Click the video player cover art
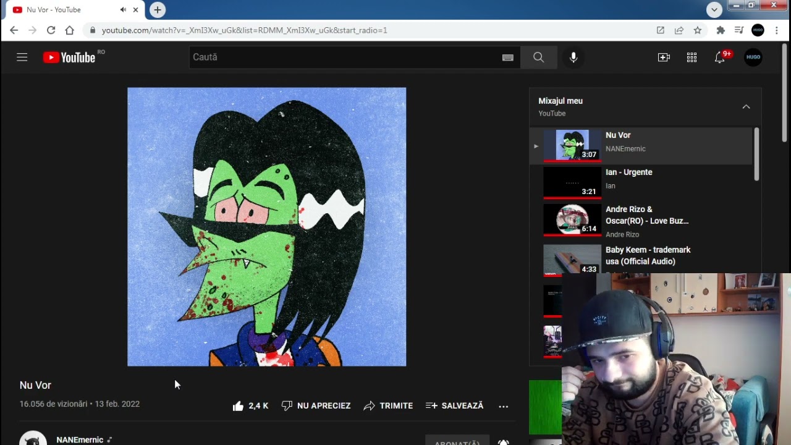The height and width of the screenshot is (445, 791). [267, 227]
